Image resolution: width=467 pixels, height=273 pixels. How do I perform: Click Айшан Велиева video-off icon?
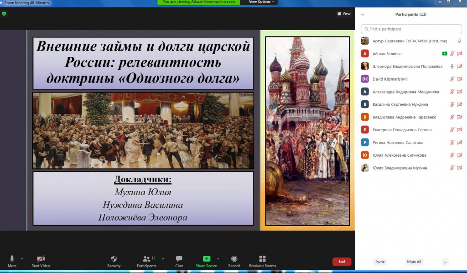(x=460, y=54)
